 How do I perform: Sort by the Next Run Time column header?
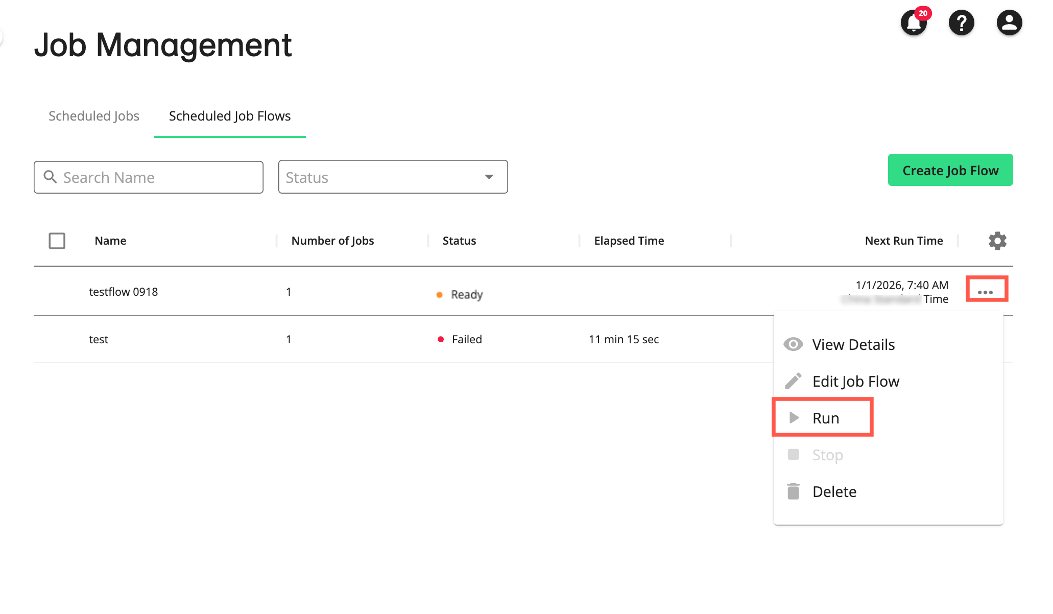point(903,241)
